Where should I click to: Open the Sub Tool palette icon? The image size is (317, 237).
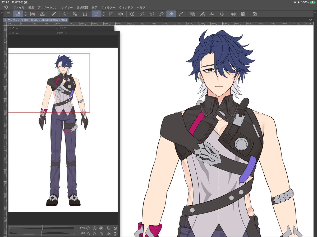coord(193,14)
